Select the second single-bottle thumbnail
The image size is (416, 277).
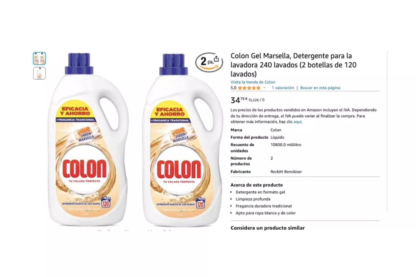click(39, 73)
